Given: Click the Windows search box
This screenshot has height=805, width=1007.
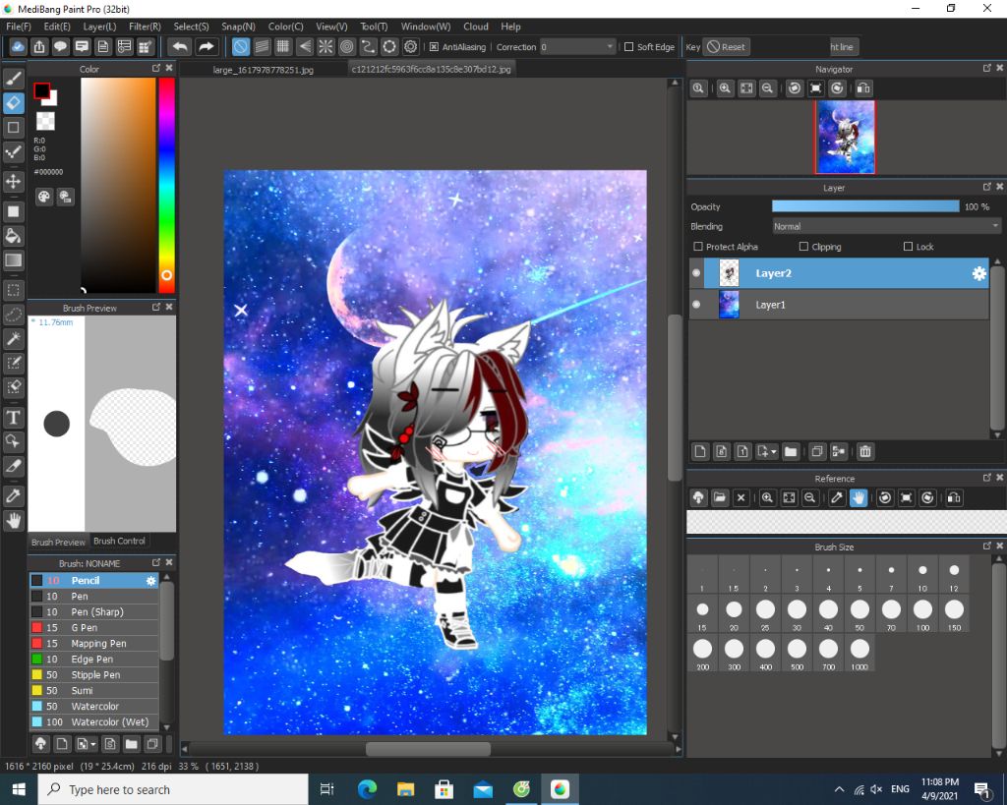Looking at the screenshot, I should tap(173, 789).
